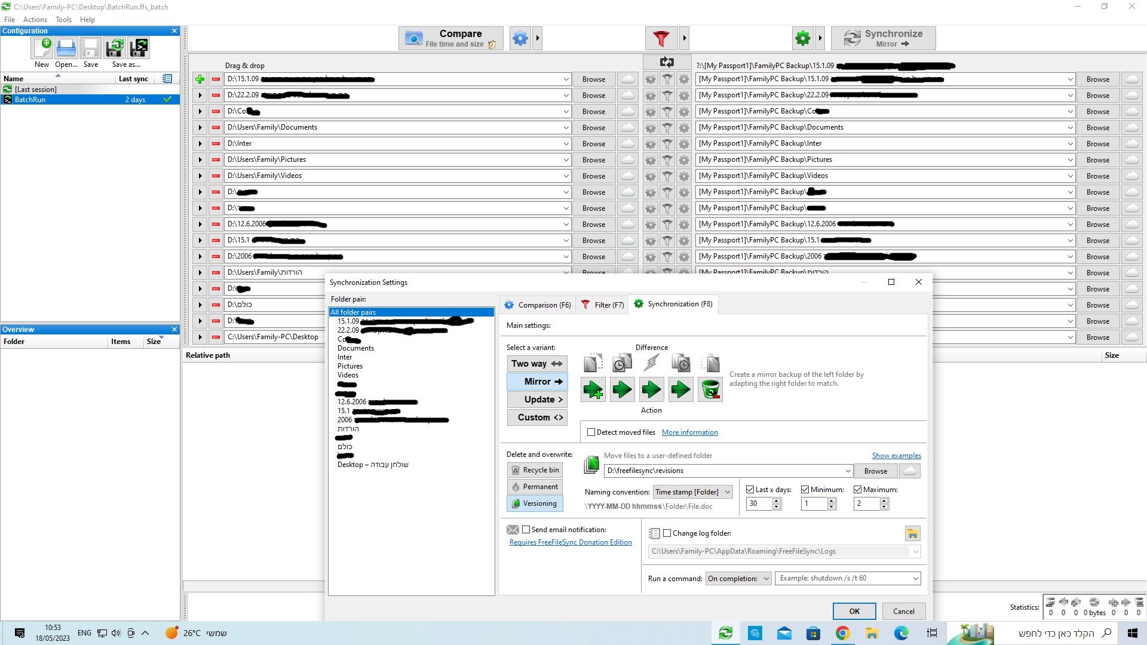Click the left newer action green arrow
Image resolution: width=1147 pixels, height=645 pixels.
point(622,390)
